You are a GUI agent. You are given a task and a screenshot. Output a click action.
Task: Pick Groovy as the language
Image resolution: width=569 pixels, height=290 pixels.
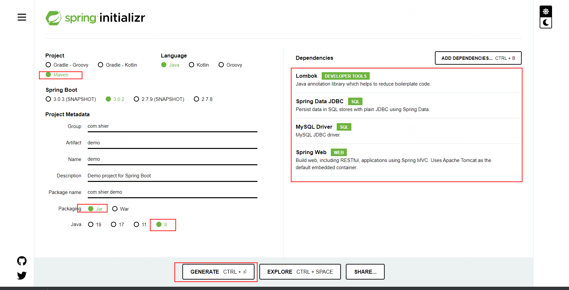230,65
